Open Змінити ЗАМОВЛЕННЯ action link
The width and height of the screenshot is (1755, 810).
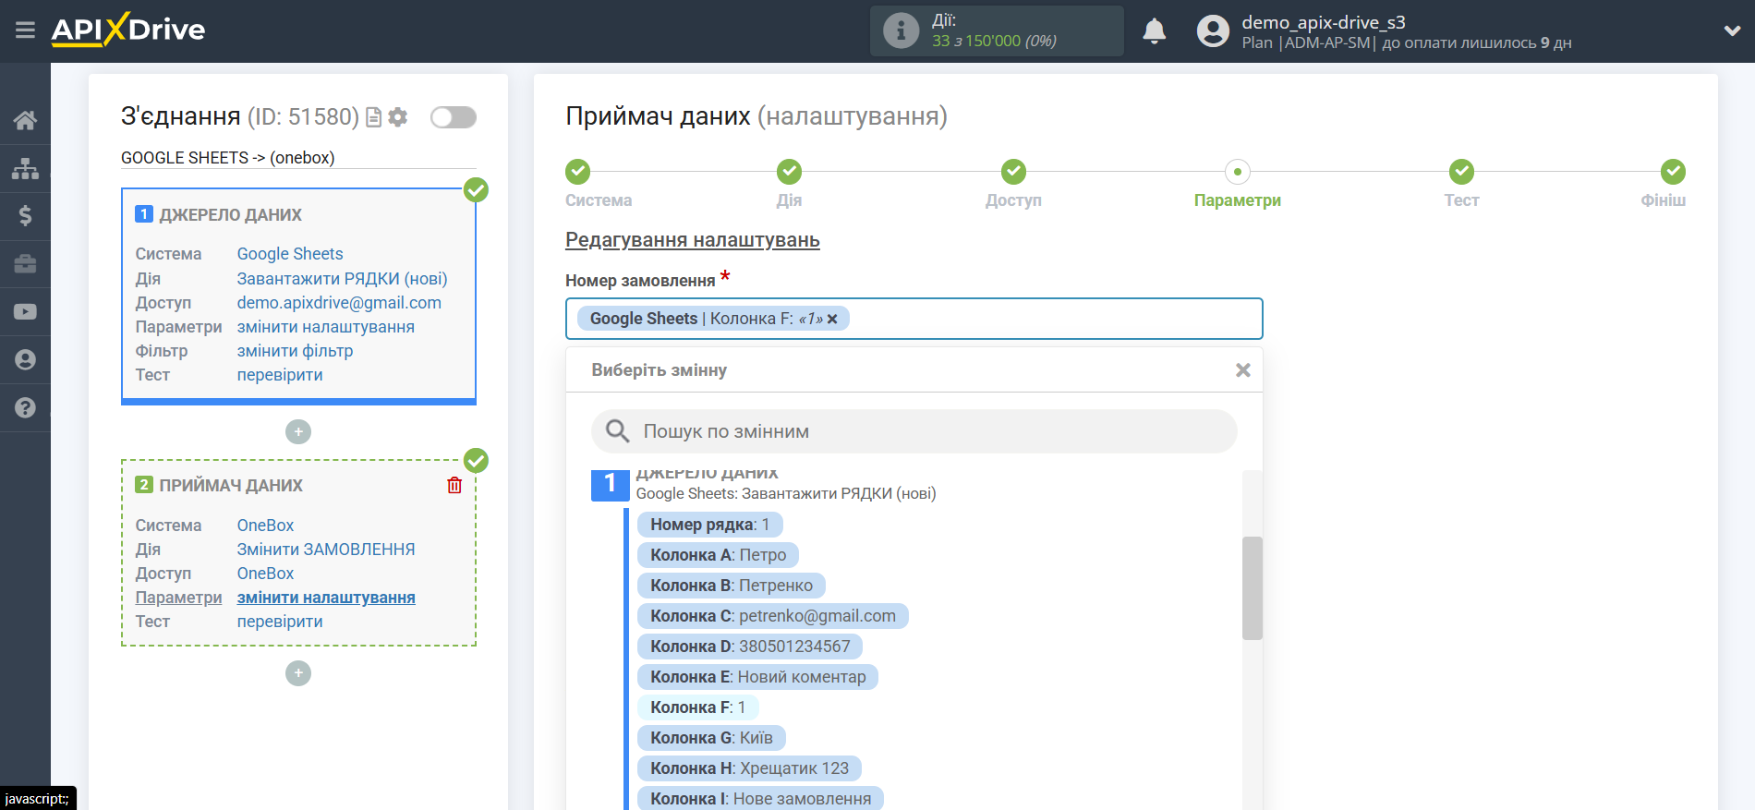point(326,550)
